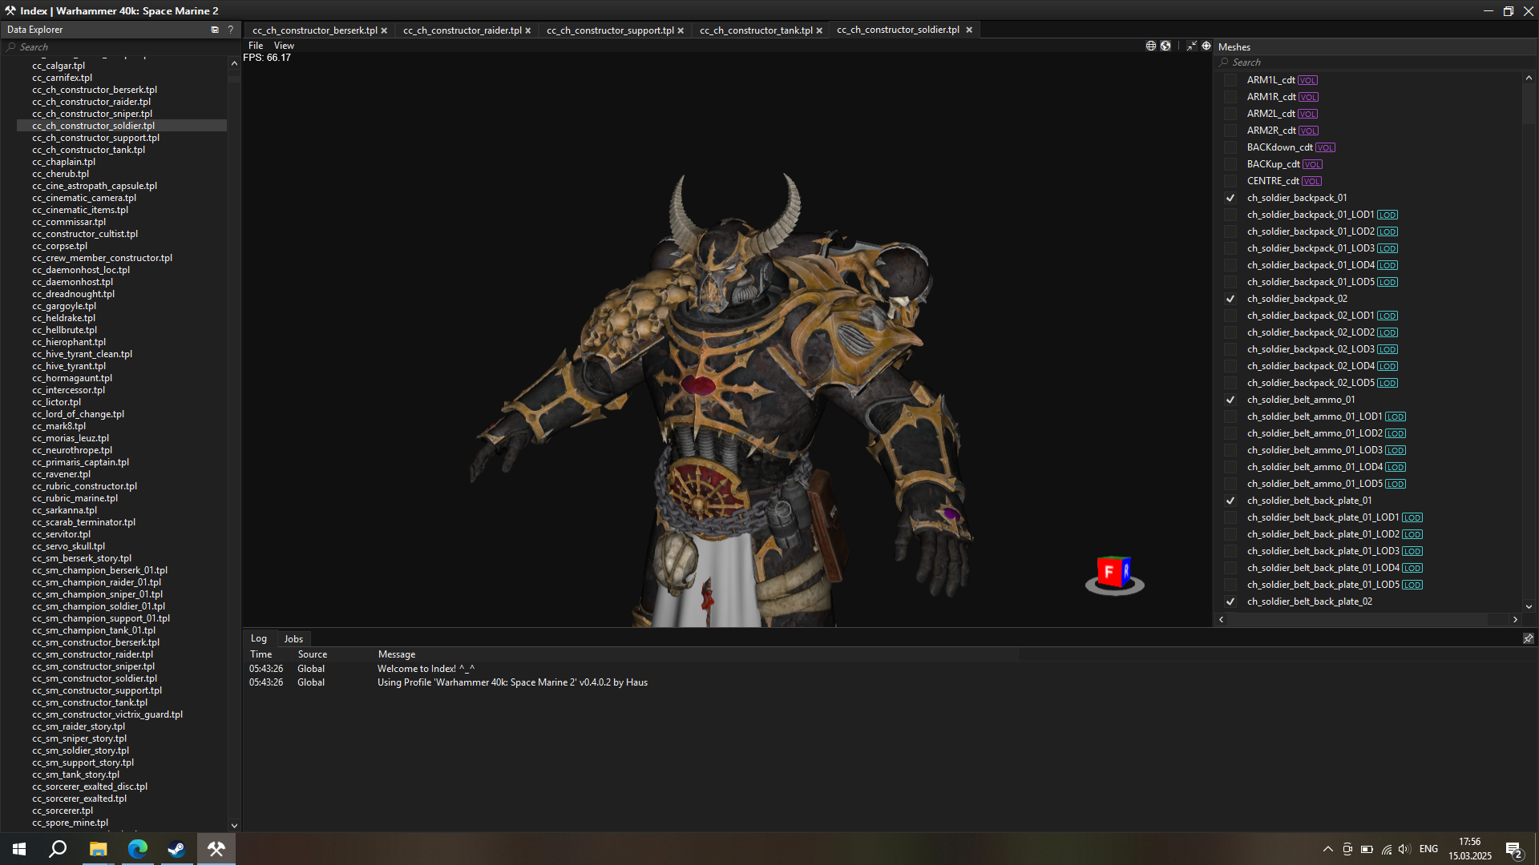
Task: Click Data Explorer scroll down arrow
Action: [234, 825]
